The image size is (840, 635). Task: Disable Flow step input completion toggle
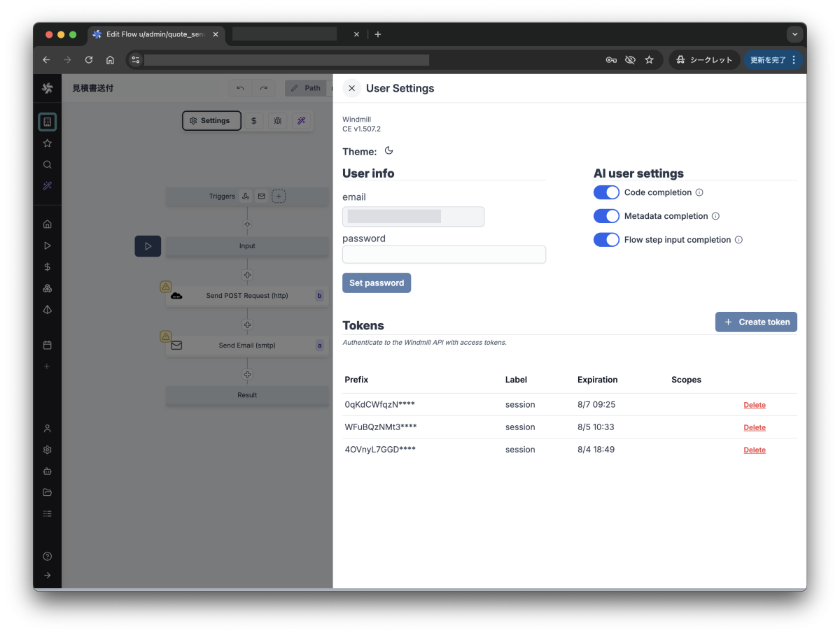coord(606,240)
